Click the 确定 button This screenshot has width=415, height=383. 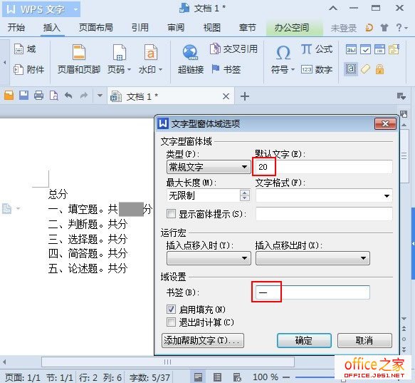(x=304, y=340)
